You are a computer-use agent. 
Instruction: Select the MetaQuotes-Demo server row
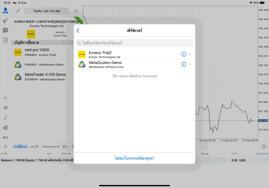(x=134, y=64)
